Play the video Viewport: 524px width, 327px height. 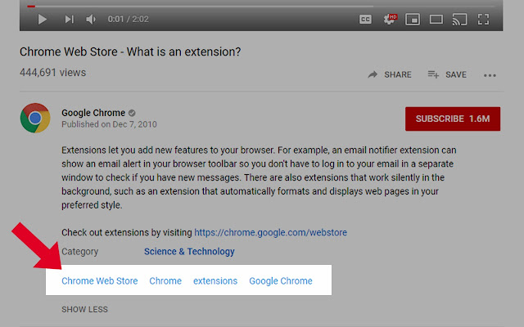42,20
